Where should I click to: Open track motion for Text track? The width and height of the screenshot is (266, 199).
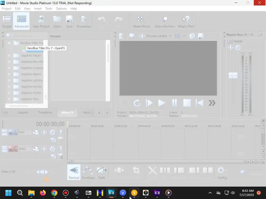(36, 132)
